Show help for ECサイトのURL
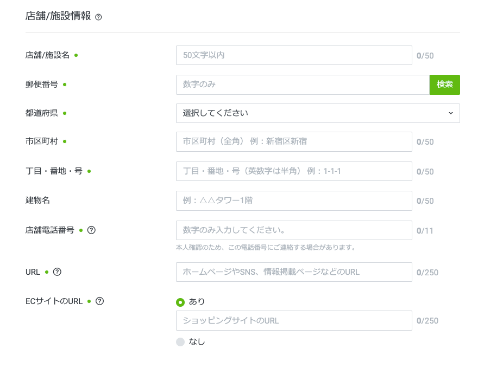The height and width of the screenshot is (368, 484). click(99, 301)
